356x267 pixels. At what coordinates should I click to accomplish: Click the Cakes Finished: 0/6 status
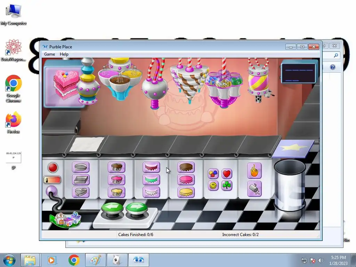136,235
